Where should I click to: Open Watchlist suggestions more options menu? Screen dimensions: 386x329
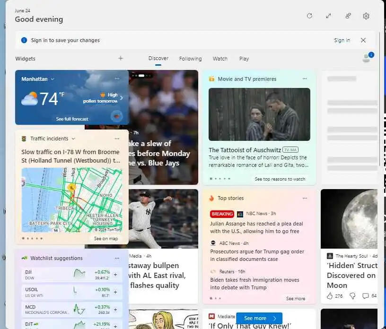click(x=117, y=258)
